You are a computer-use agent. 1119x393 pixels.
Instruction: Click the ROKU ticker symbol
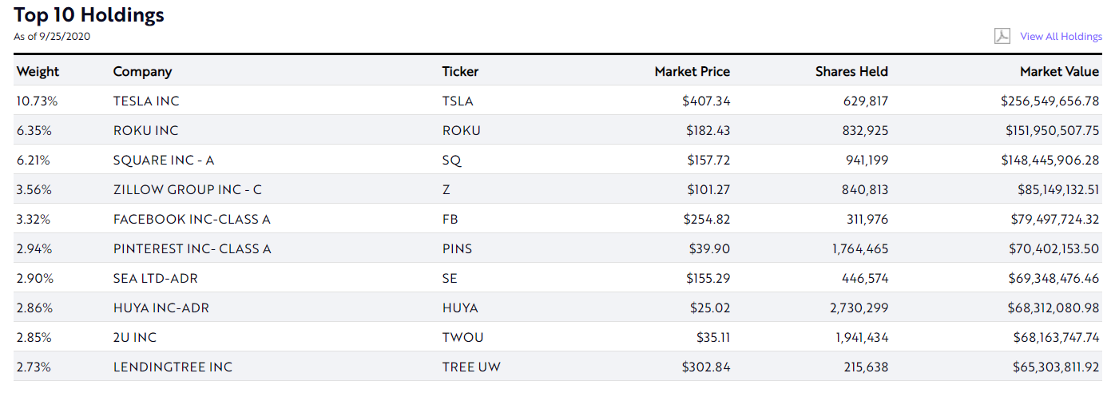point(461,130)
